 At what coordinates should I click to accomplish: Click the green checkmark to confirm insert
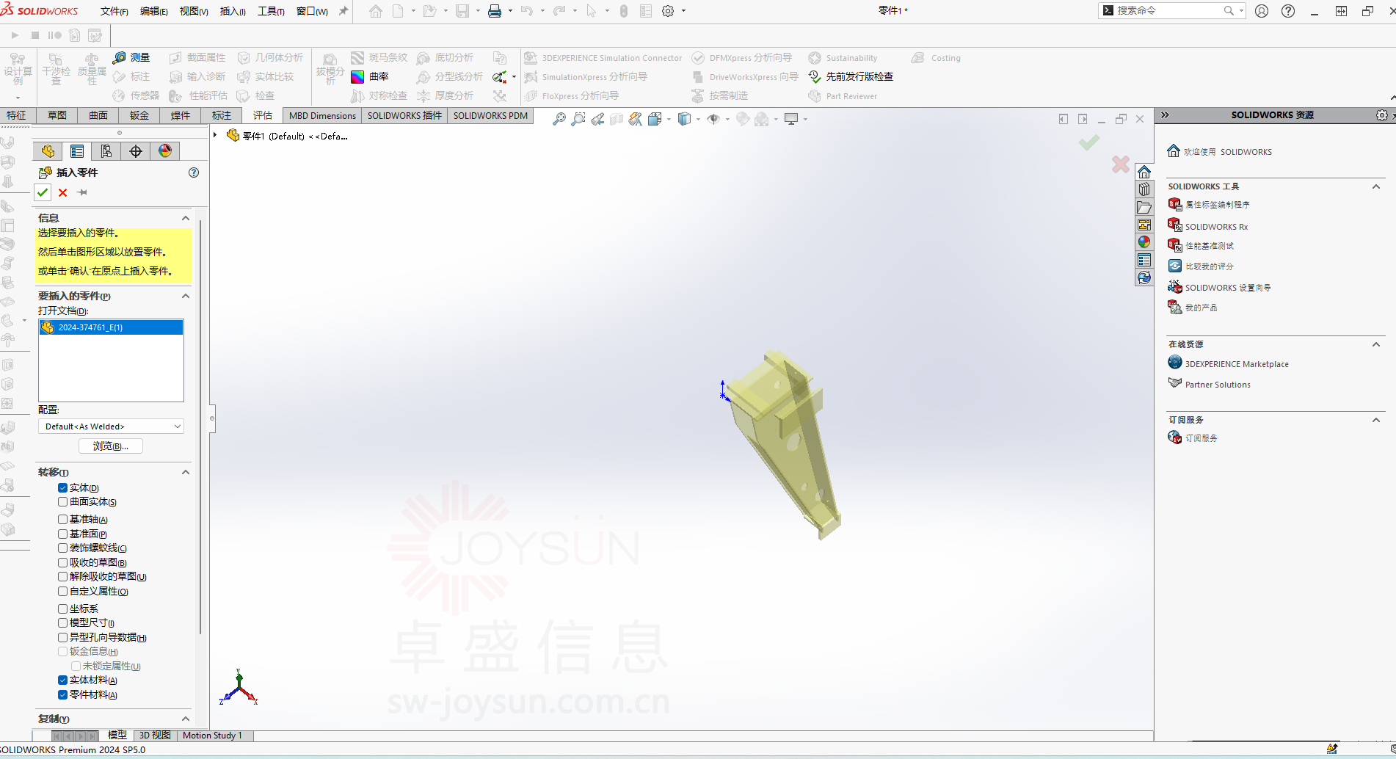click(43, 192)
